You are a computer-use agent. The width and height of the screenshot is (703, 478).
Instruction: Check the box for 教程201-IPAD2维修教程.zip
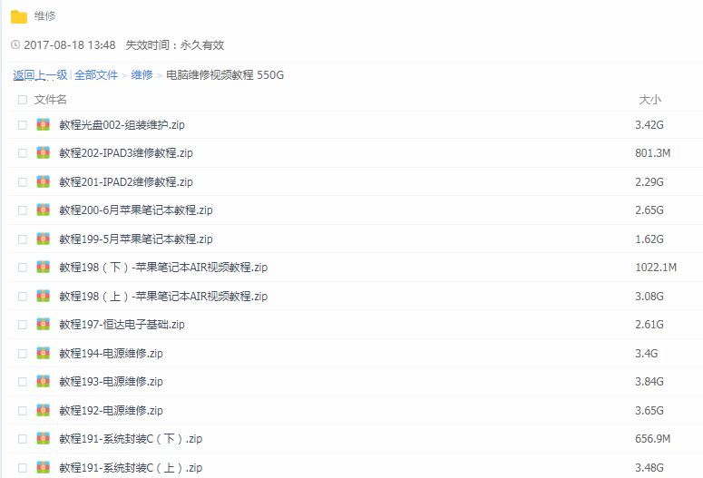(23, 182)
